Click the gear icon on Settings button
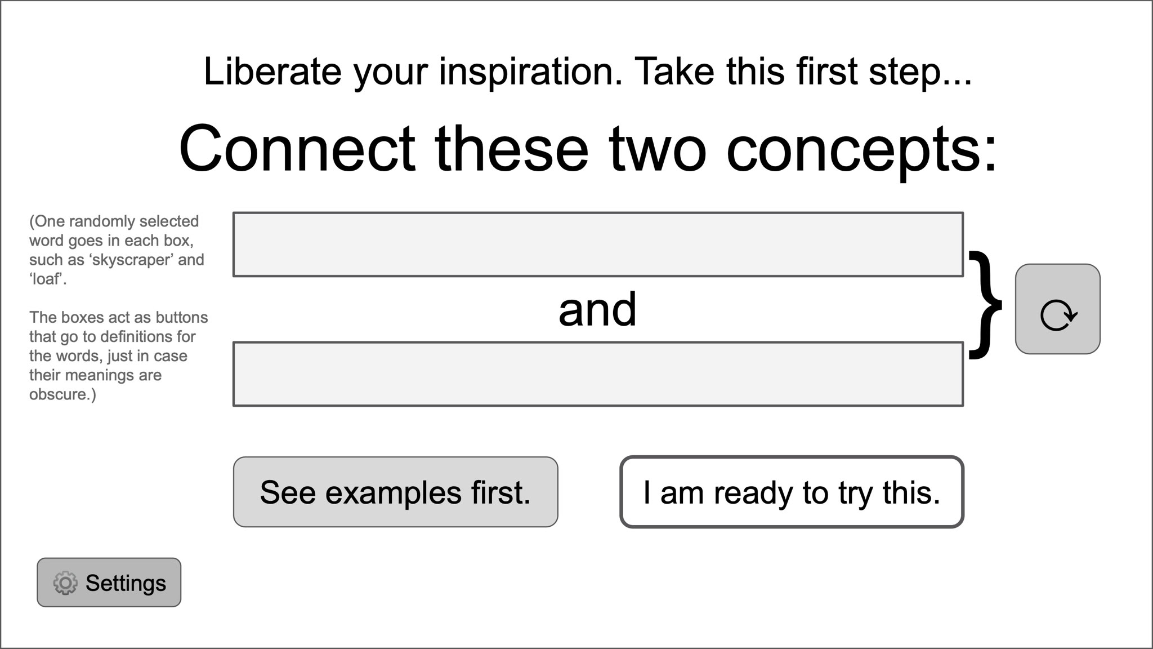Screen dimensions: 1153x649 [x=65, y=583]
